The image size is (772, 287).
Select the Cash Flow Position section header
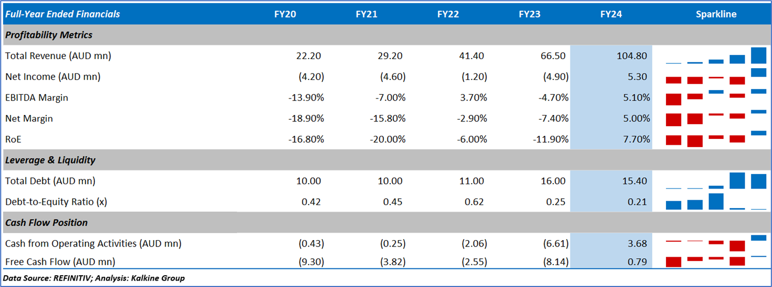46,223
